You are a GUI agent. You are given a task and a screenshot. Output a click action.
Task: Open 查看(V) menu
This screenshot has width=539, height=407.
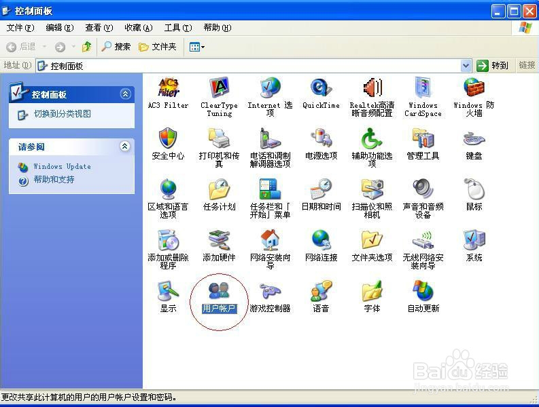coord(99,28)
